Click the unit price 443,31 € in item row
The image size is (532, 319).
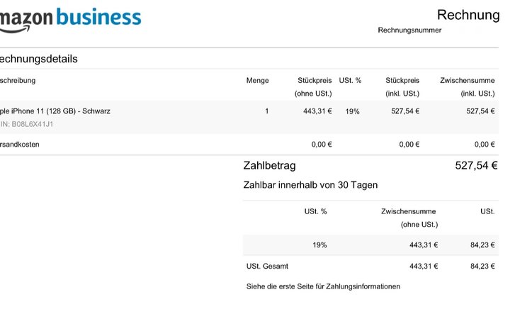point(317,111)
